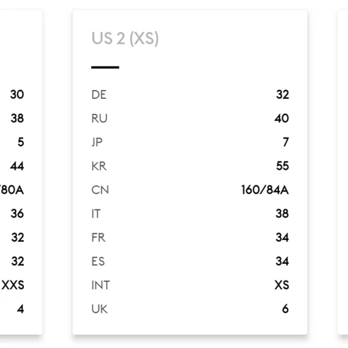Click the RU value 40
Screen dimensions: 348x348
[281, 118]
